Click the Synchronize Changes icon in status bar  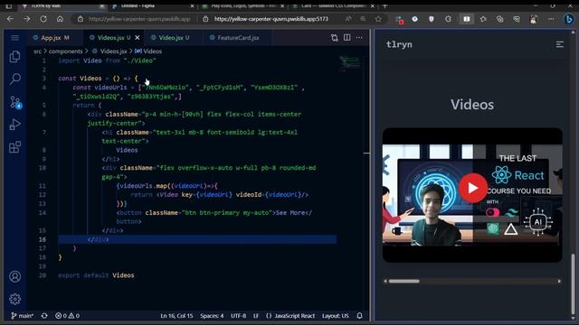coord(44,316)
